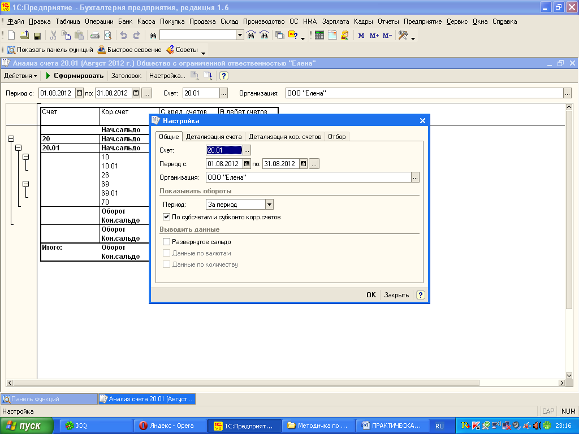Image resolution: width=579 pixels, height=434 pixels.
Task: Click the New document icon
Action: point(11,36)
